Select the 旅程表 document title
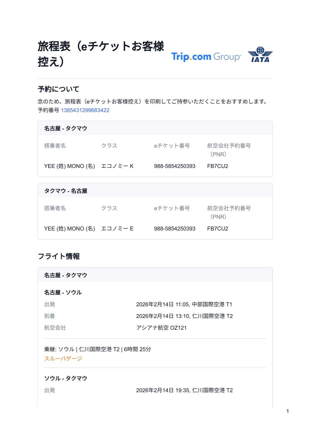This screenshot has height=439, width=310. (101, 54)
